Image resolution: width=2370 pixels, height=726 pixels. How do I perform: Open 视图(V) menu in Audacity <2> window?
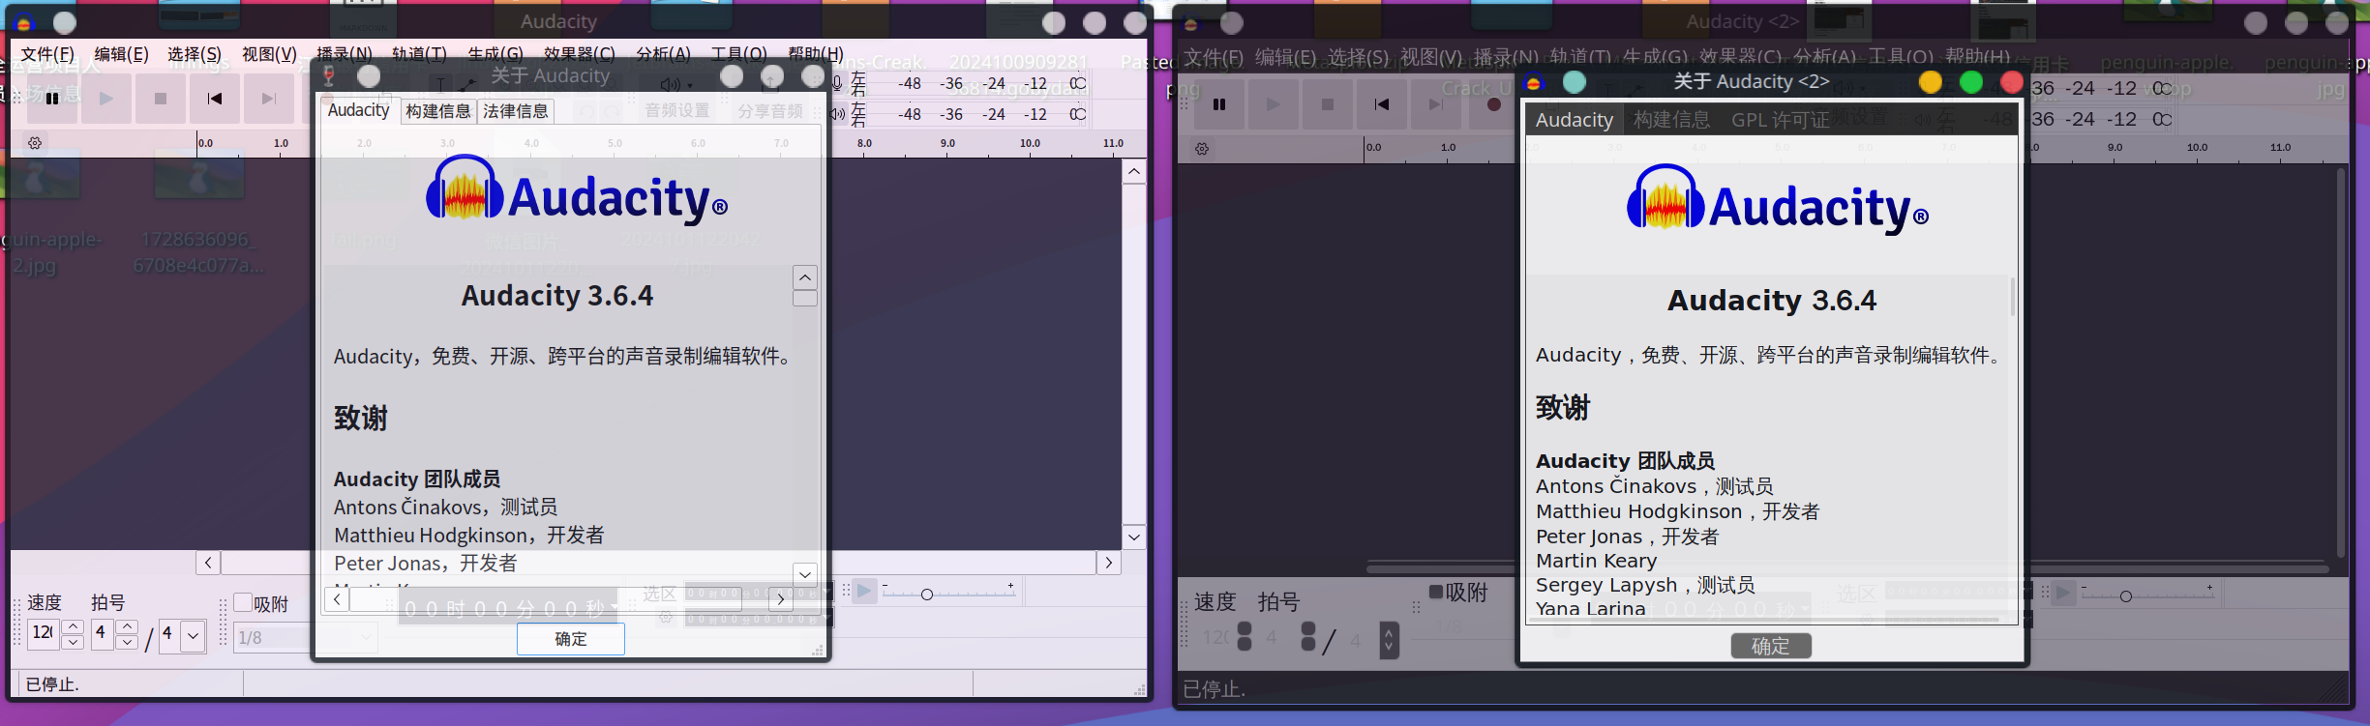(1431, 57)
